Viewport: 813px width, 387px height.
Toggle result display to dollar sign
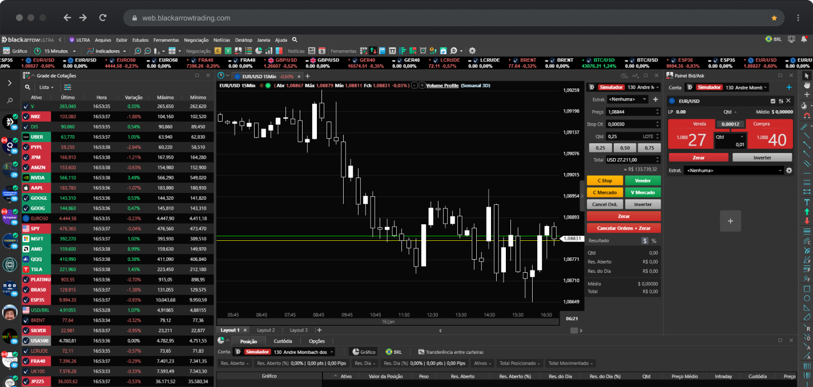[645, 241]
